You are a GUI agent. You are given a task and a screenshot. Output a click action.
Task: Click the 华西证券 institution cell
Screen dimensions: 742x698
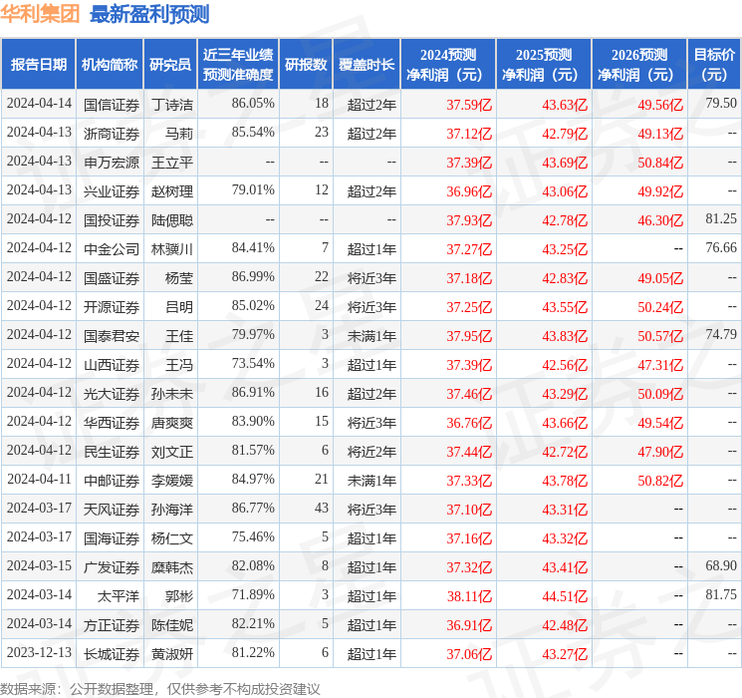[112, 422]
